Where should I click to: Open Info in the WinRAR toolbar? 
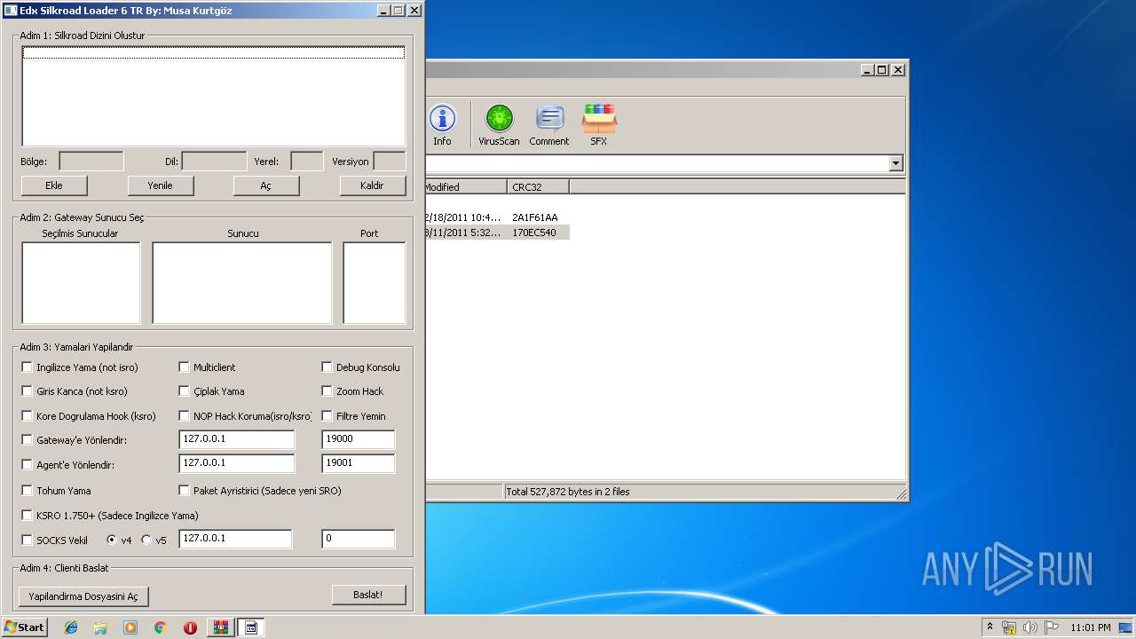tap(442, 125)
